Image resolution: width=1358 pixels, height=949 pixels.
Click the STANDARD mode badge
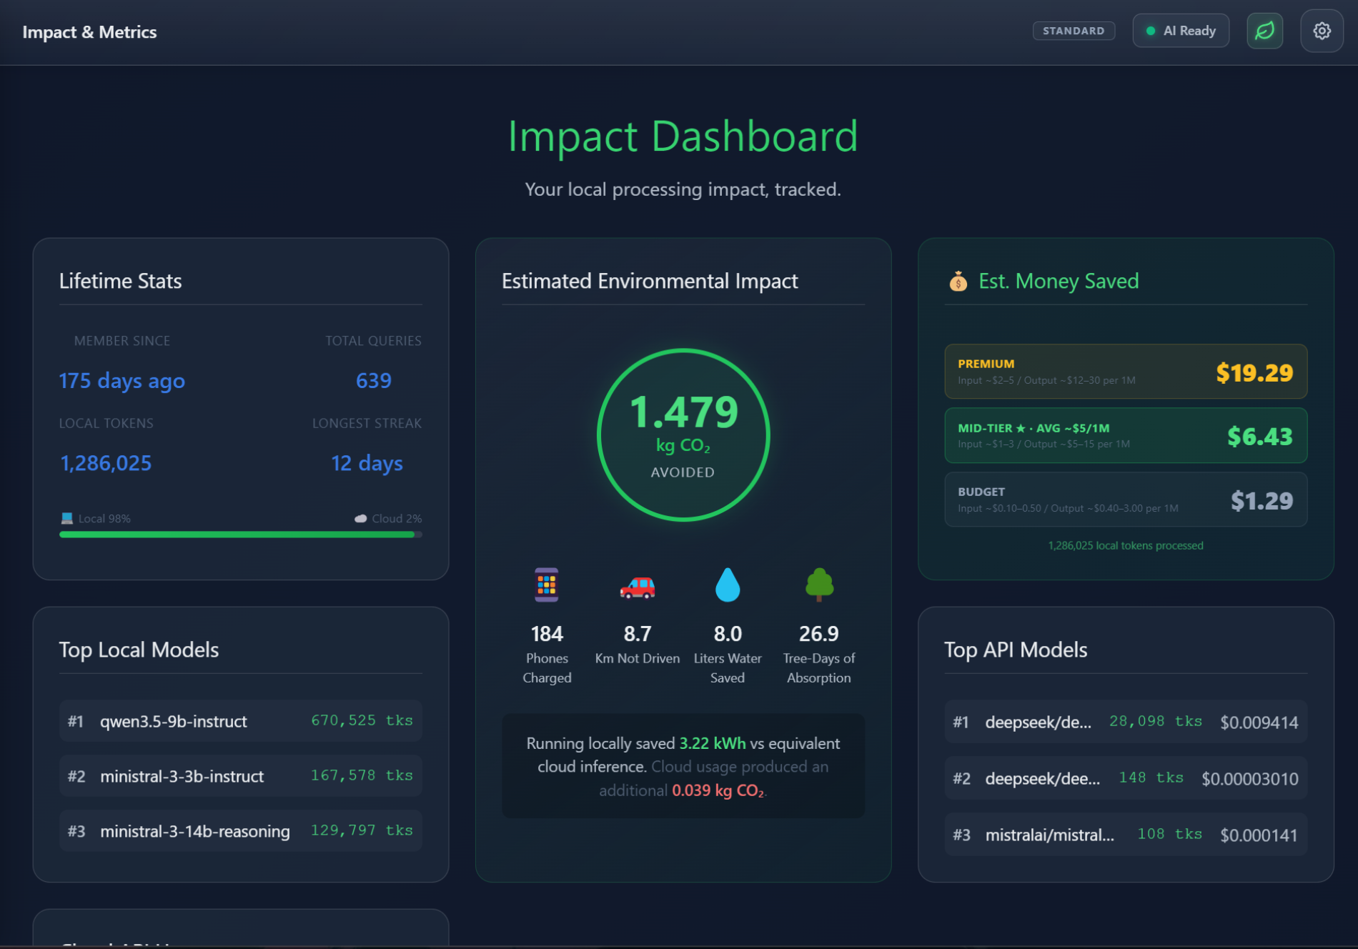coord(1074,31)
